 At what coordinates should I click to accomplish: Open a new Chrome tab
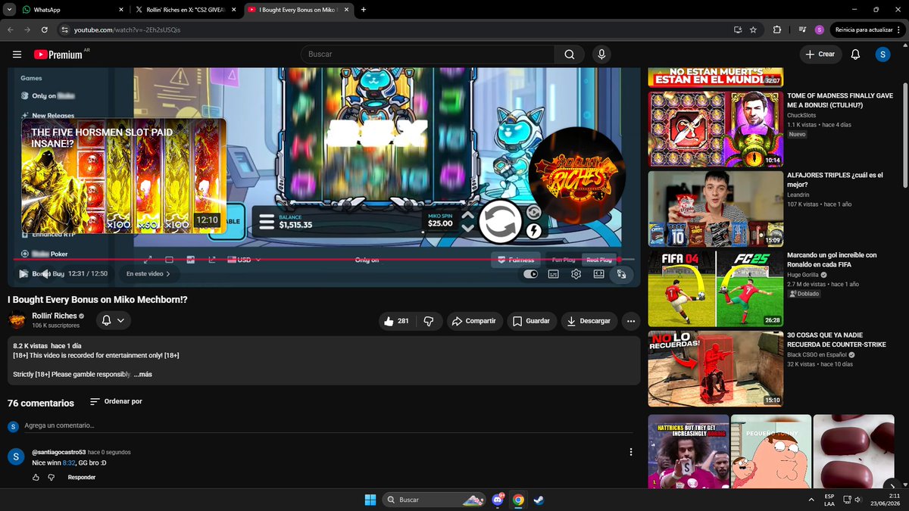[x=364, y=10]
